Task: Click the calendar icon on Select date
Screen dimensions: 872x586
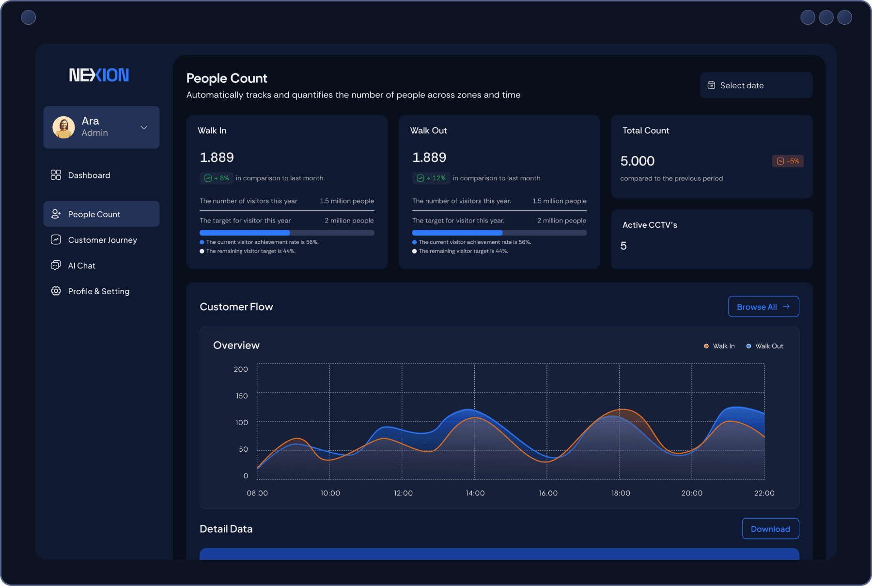Action: coord(712,85)
